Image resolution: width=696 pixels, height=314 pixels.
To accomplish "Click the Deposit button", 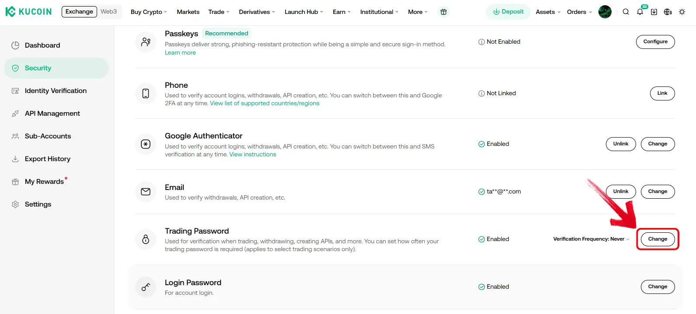I will pos(508,12).
